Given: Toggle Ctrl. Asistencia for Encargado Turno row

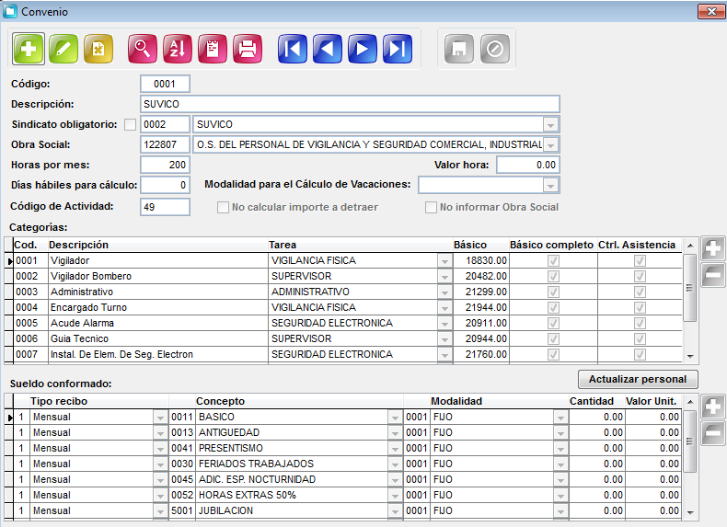Looking at the screenshot, I should pos(640,307).
